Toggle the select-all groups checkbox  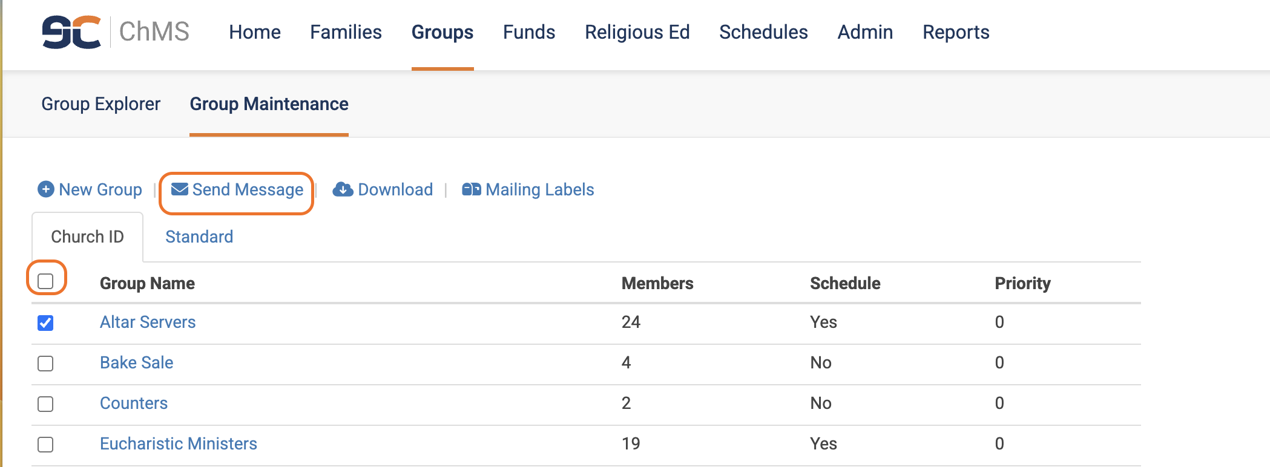click(x=45, y=281)
